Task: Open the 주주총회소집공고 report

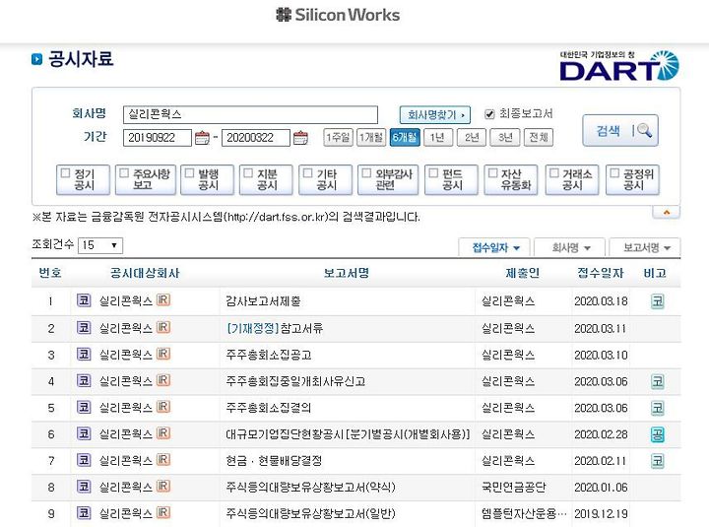Action: pyautogui.click(x=269, y=355)
